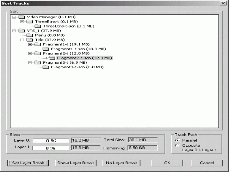Image resolution: width=229 pixels, height=172 pixels.
Task: Click the Layer 0 size field 19.2 MB
Action: (x=86, y=140)
